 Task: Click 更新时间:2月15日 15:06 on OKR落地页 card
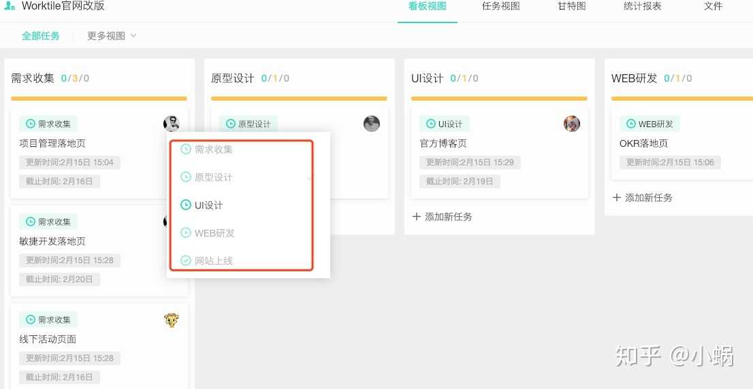tap(670, 162)
